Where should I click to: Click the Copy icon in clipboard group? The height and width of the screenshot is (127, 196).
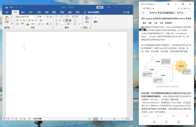(12, 20)
